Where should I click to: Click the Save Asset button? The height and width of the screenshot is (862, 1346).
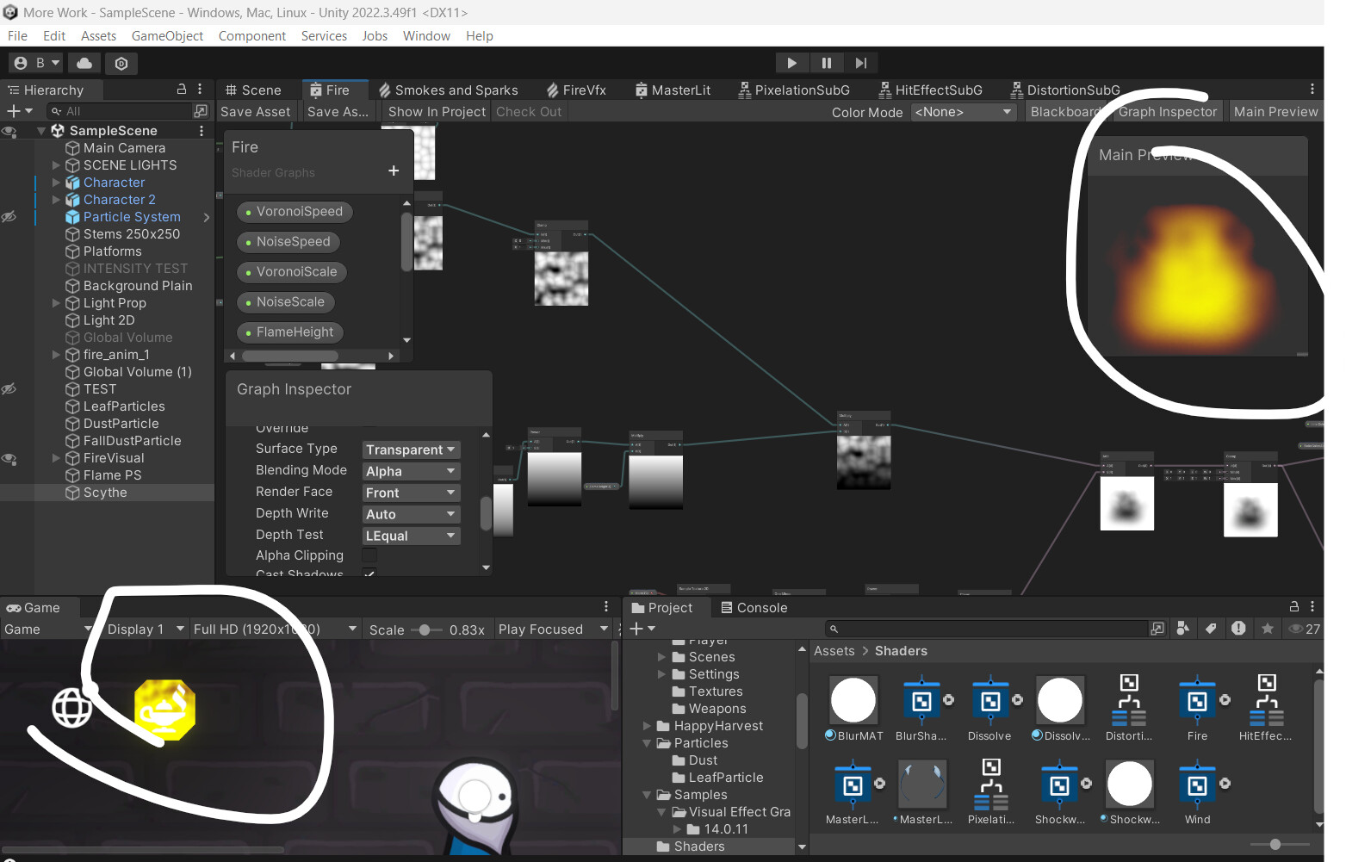pos(256,111)
